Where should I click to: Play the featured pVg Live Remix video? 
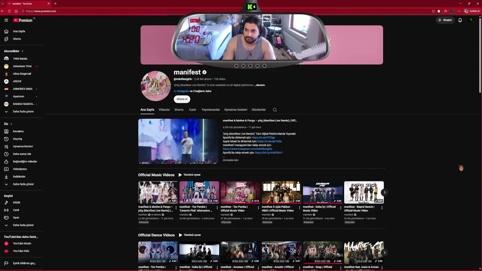pyautogui.click(x=178, y=142)
